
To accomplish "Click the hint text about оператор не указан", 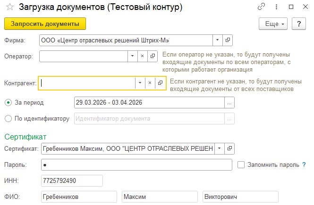I will tap(227, 62).
